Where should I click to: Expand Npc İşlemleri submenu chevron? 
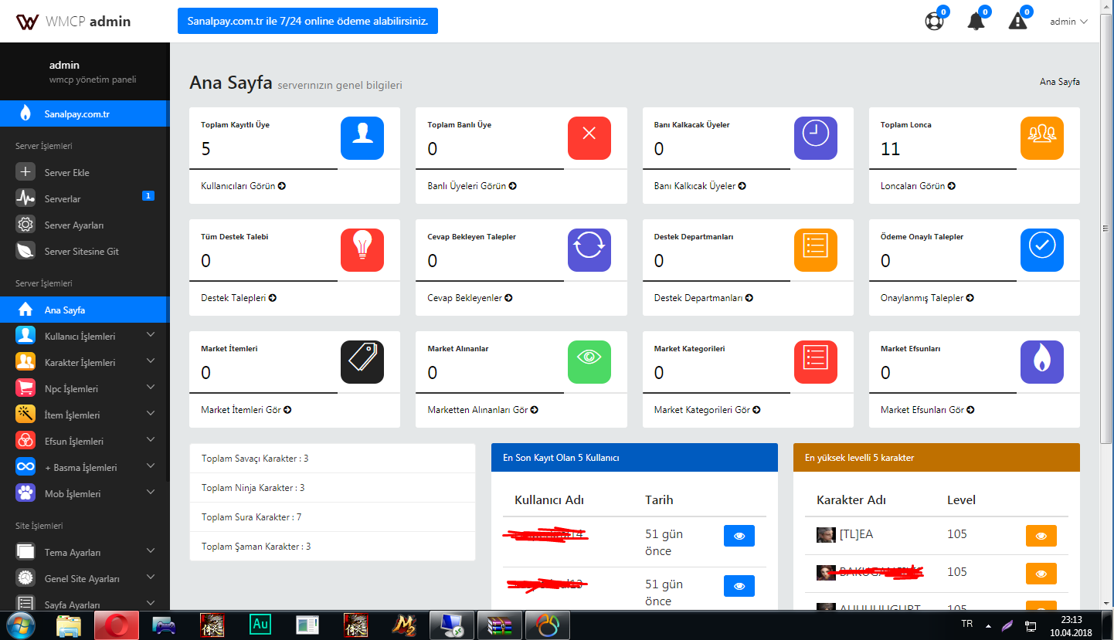(x=151, y=388)
